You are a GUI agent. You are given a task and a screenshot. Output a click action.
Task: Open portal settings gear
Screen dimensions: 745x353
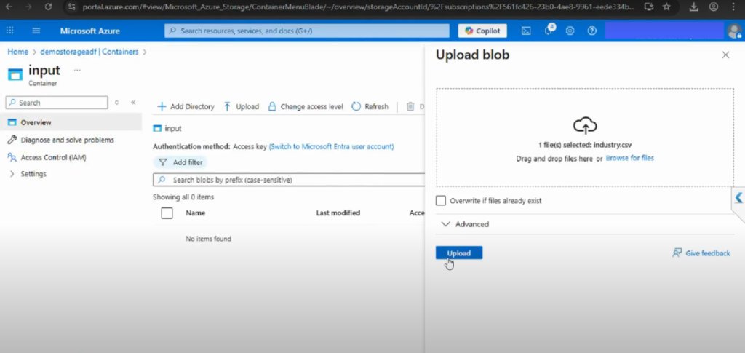[570, 31]
